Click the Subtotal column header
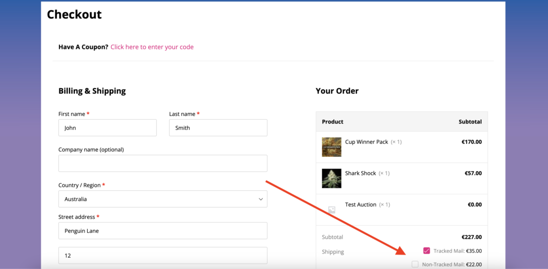The image size is (548, 269). click(470, 122)
